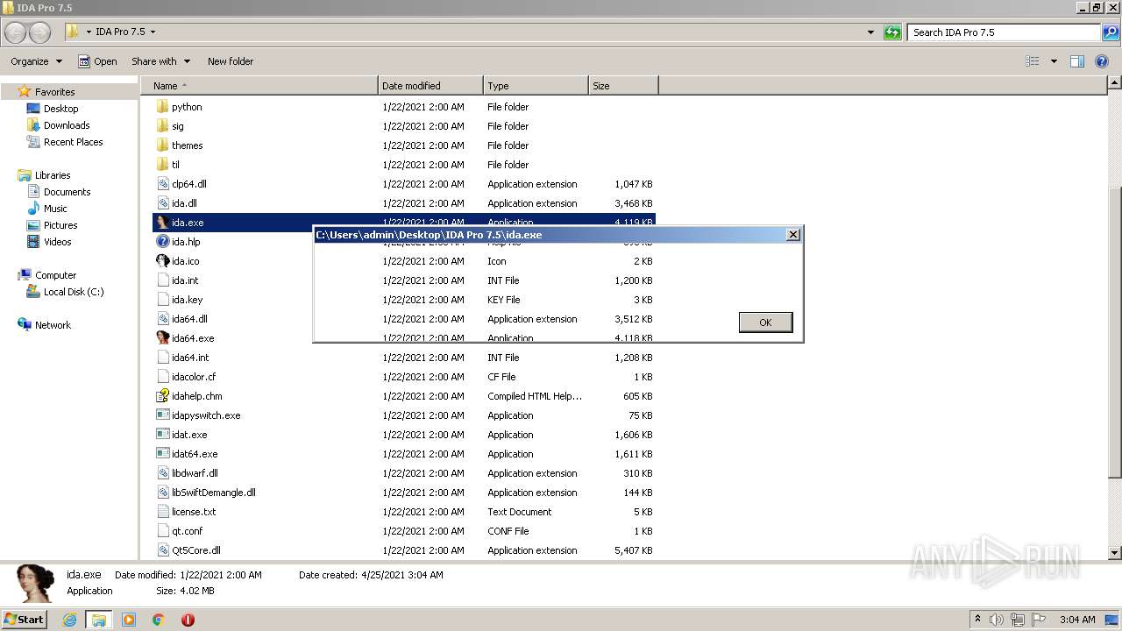Select clp64.dll file icon

pyautogui.click(x=162, y=184)
